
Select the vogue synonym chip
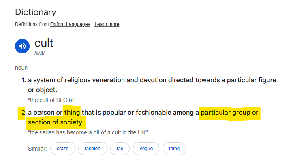146,149
